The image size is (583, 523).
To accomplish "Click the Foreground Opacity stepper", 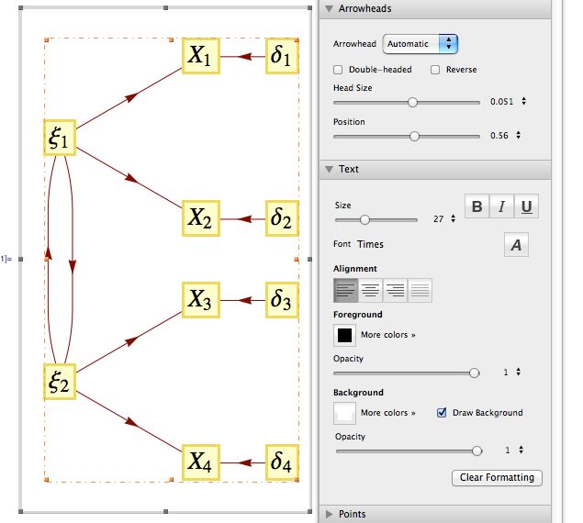I will [519, 372].
